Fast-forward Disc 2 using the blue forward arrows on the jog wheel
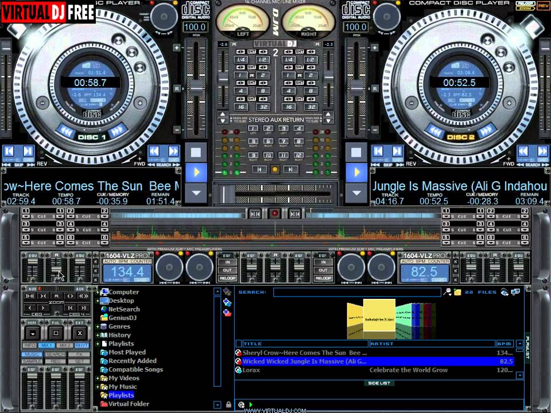The image size is (551, 413). pyautogui.click(x=486, y=131)
